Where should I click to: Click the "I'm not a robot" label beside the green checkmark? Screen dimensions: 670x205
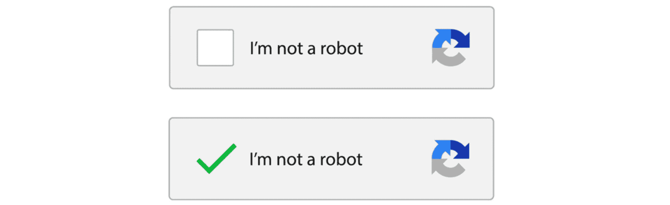306,159
